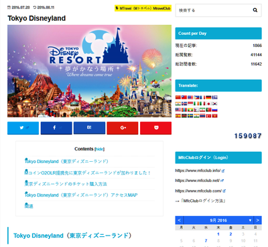Click the Tokyo Disney Resort banner image
The width and height of the screenshot is (268, 247).
coord(89,71)
